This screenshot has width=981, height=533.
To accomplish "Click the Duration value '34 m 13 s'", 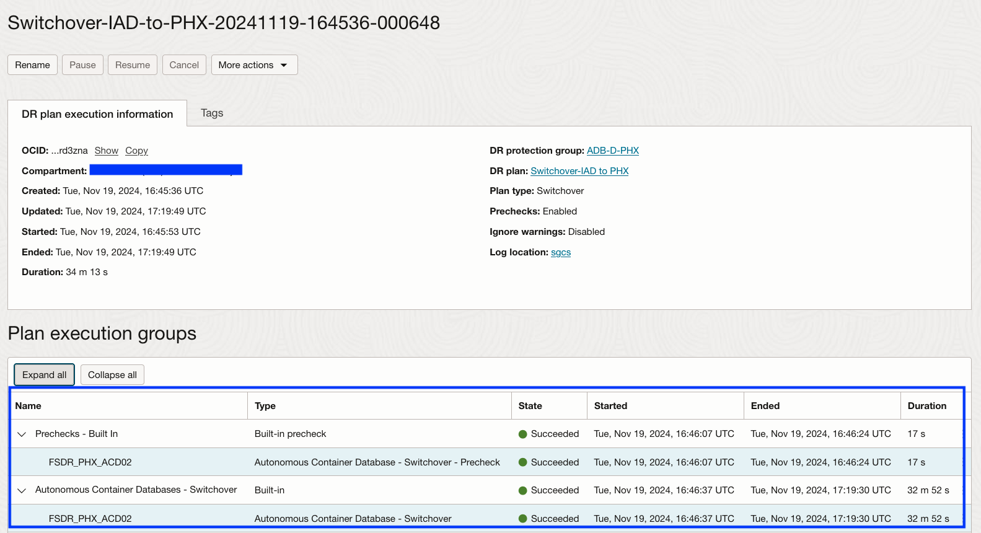I will [87, 272].
